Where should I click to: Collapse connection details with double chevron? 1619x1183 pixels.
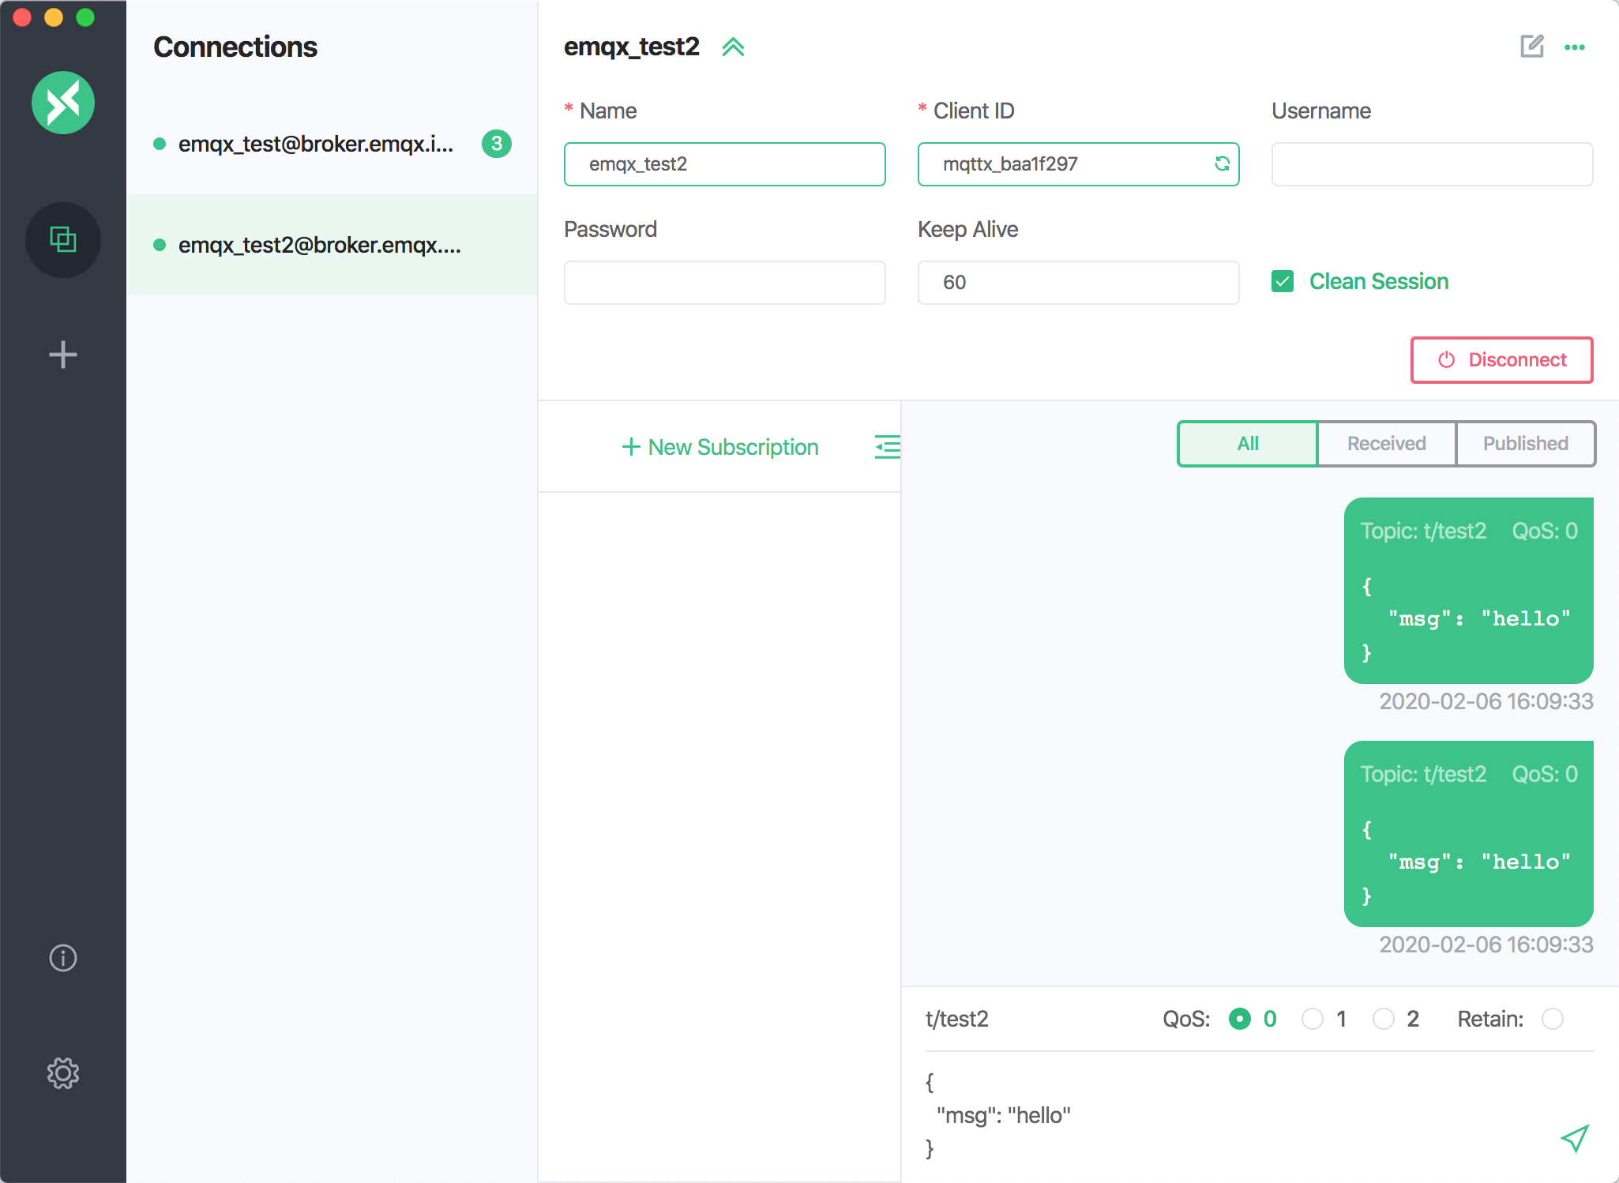coord(733,47)
